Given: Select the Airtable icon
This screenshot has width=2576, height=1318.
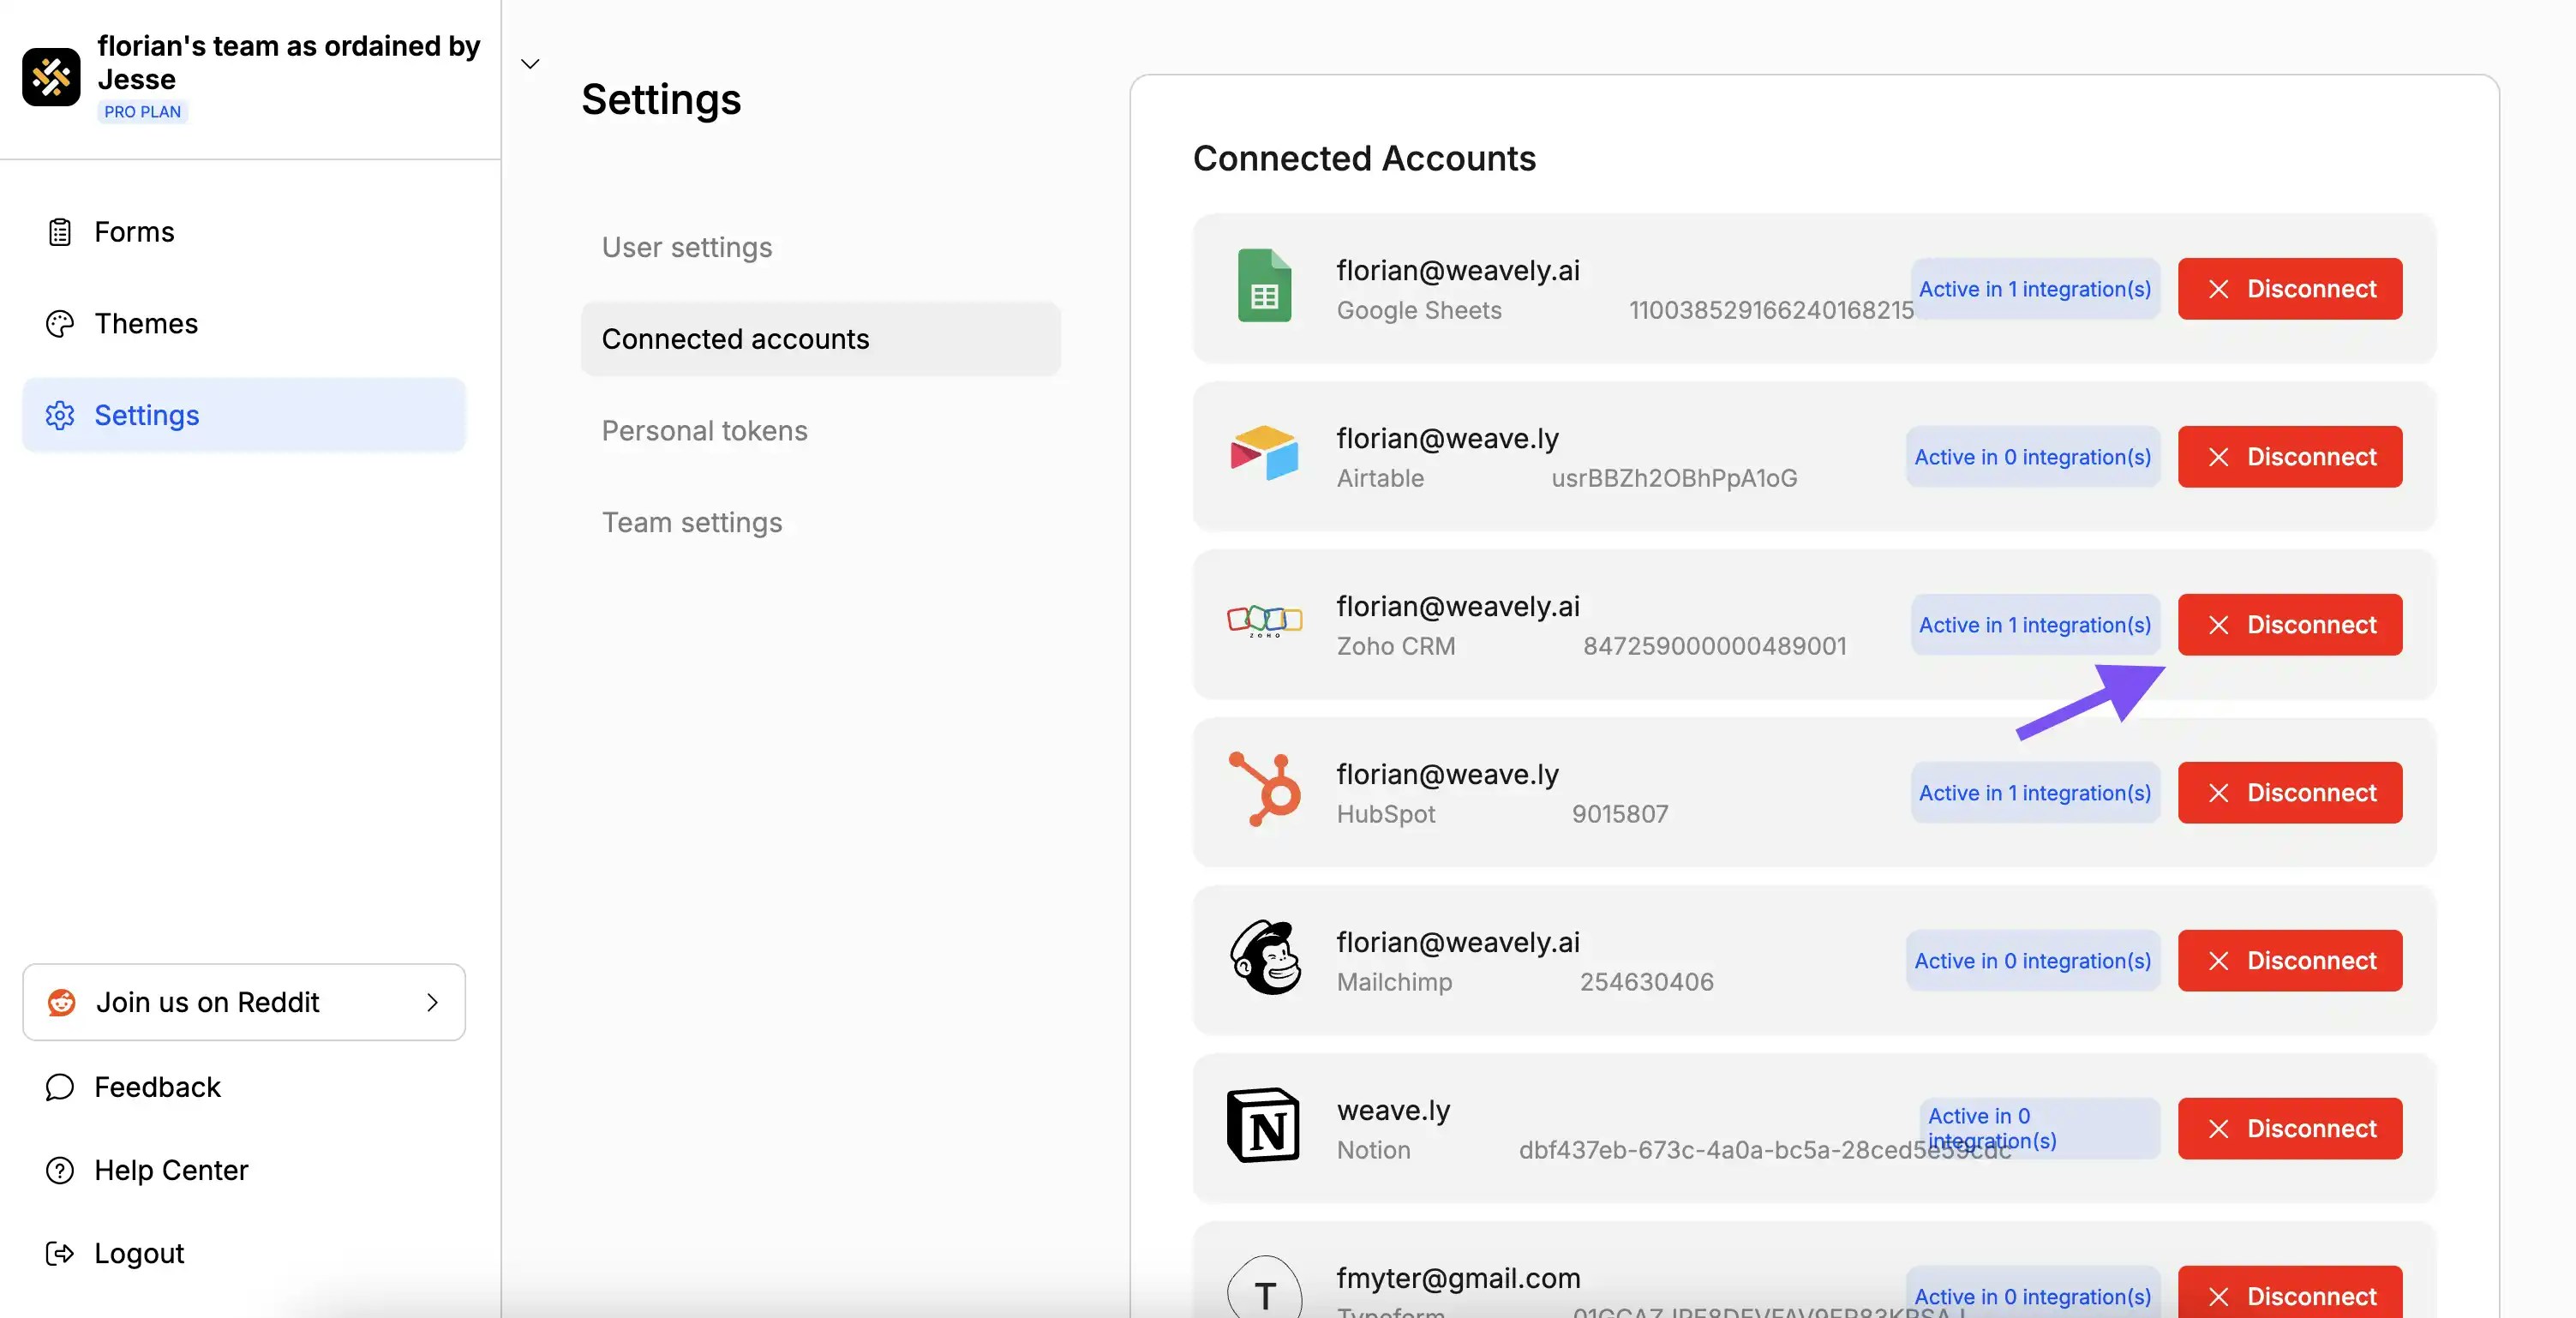Looking at the screenshot, I should [1263, 455].
